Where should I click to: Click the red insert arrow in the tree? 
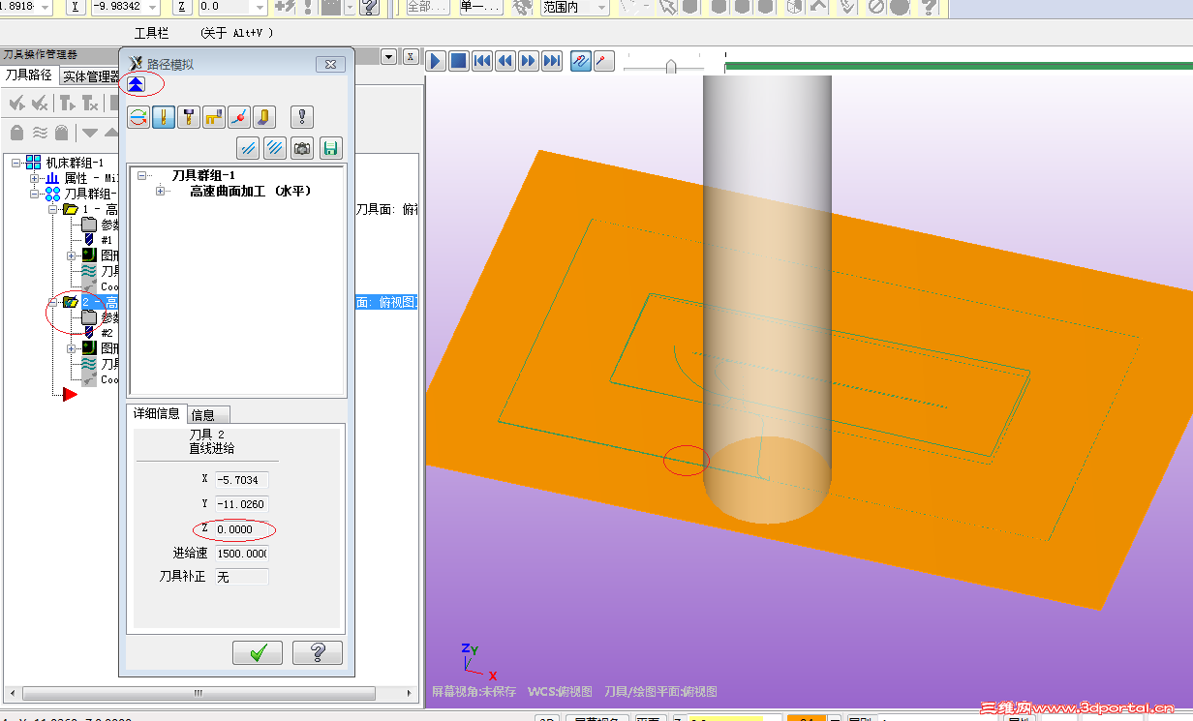[70, 394]
